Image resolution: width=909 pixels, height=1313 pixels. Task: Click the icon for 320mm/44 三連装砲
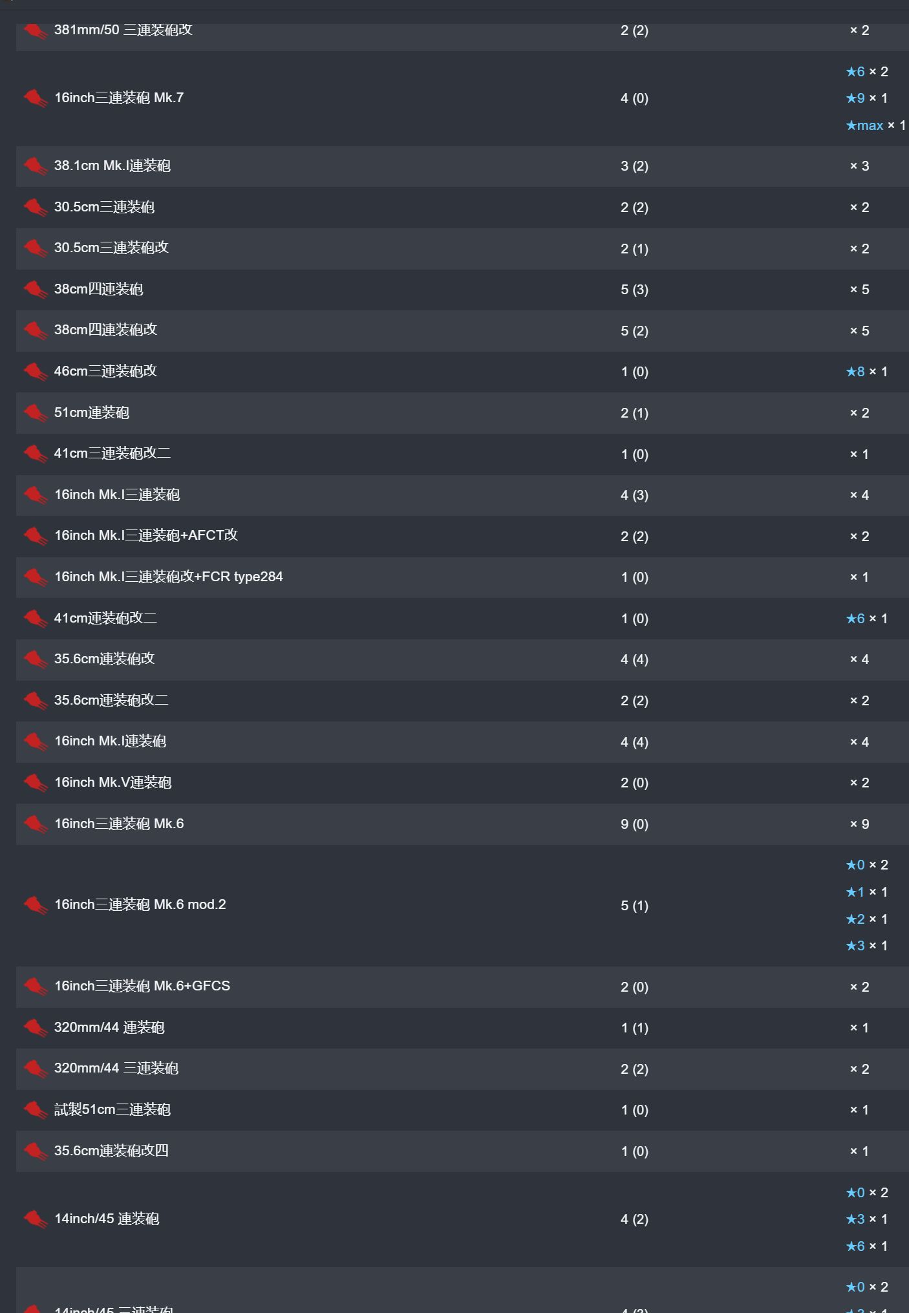[36, 1069]
